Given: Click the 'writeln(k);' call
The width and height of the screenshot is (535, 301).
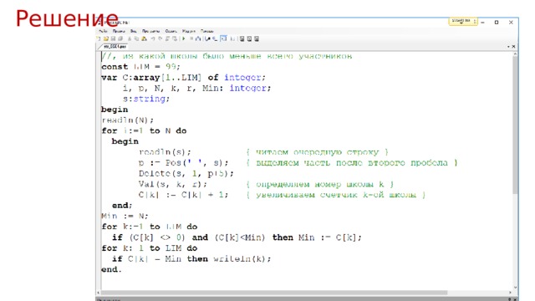Looking at the screenshot, I should (242, 258).
